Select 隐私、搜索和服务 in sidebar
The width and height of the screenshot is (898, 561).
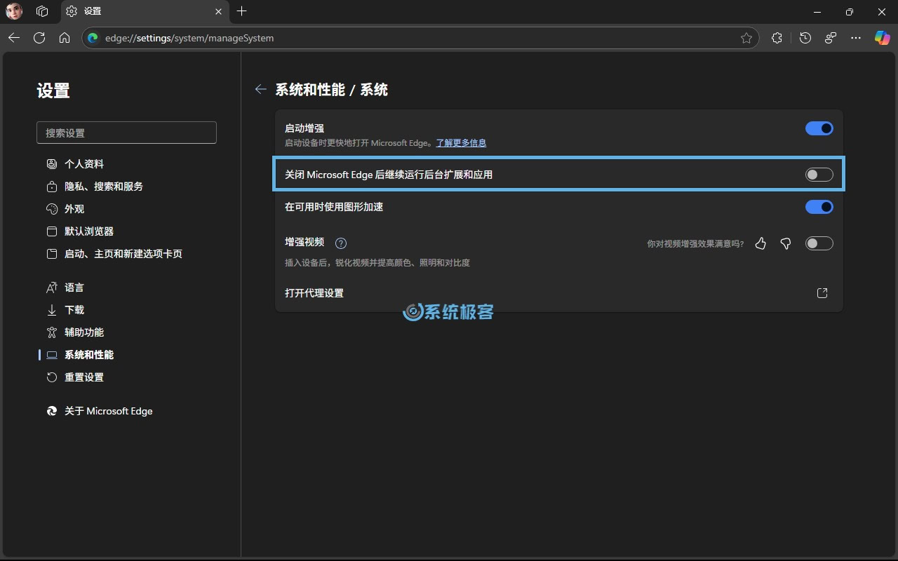point(104,187)
